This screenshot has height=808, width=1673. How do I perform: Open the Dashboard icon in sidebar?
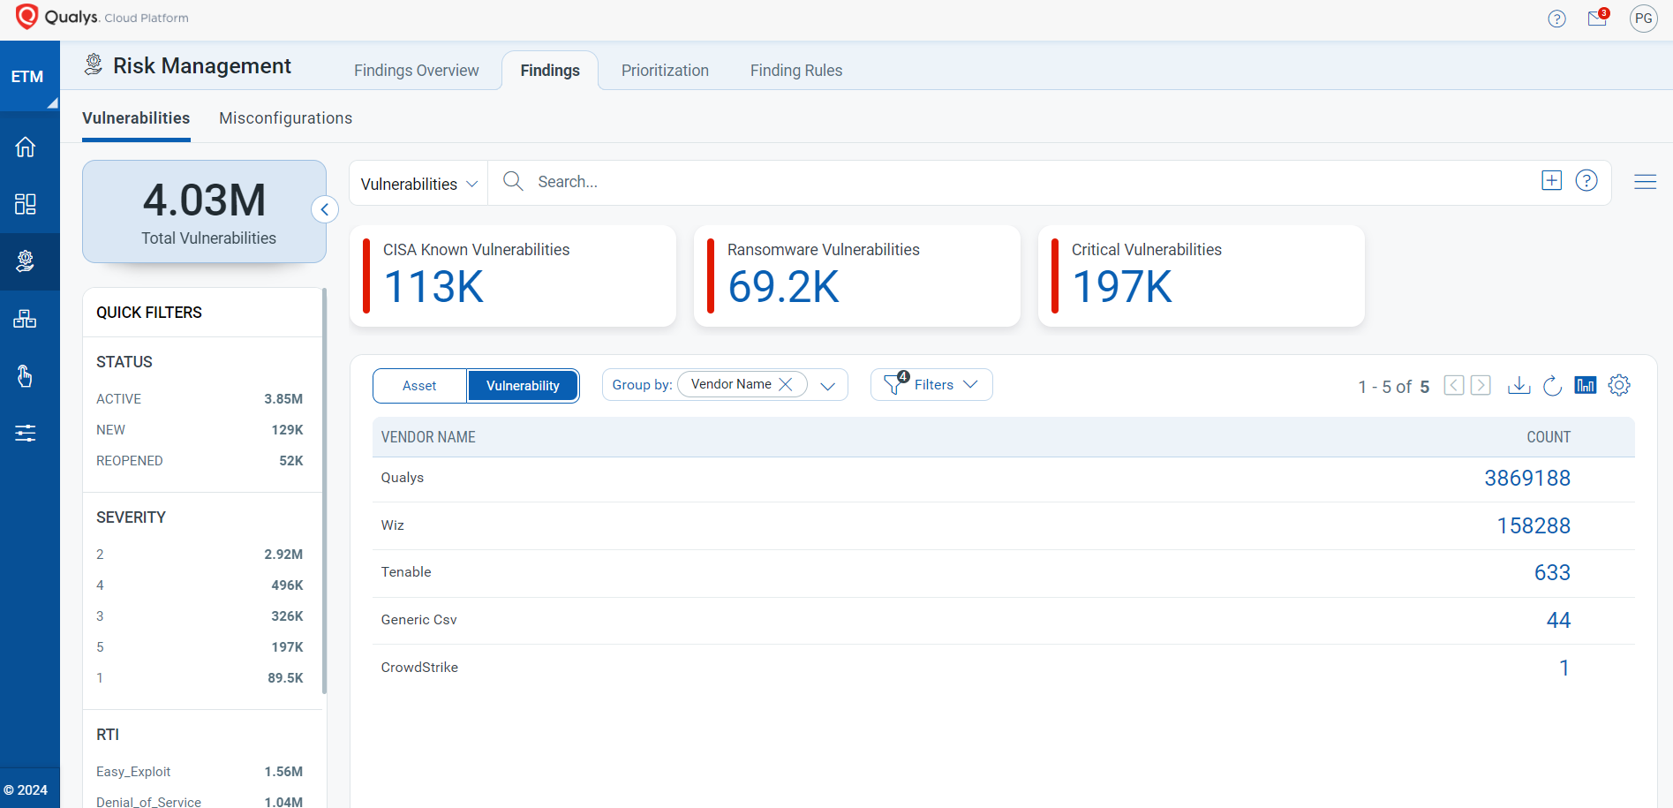(26, 204)
